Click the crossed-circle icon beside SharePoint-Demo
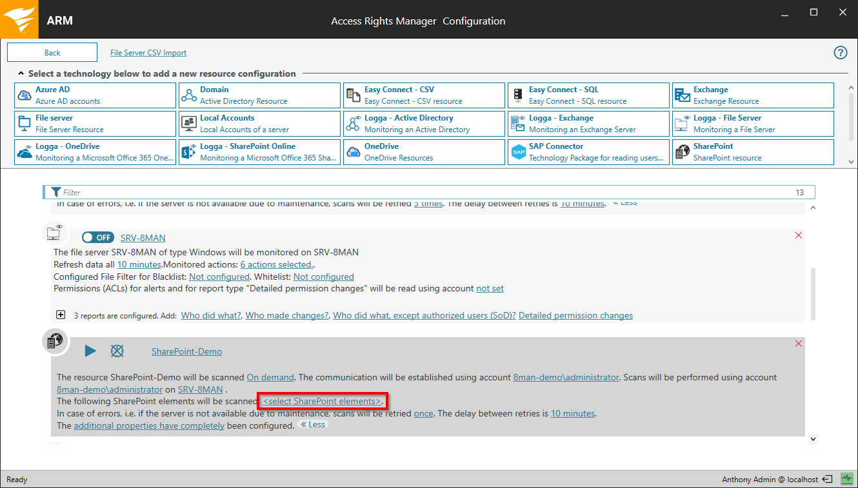Screen dimensions: 858x488 coord(117,351)
